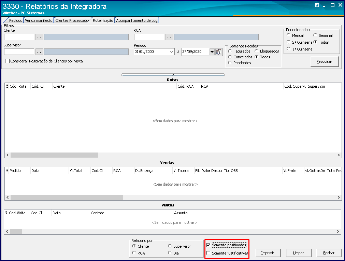Choose report by Cliente radio

pos(134,246)
